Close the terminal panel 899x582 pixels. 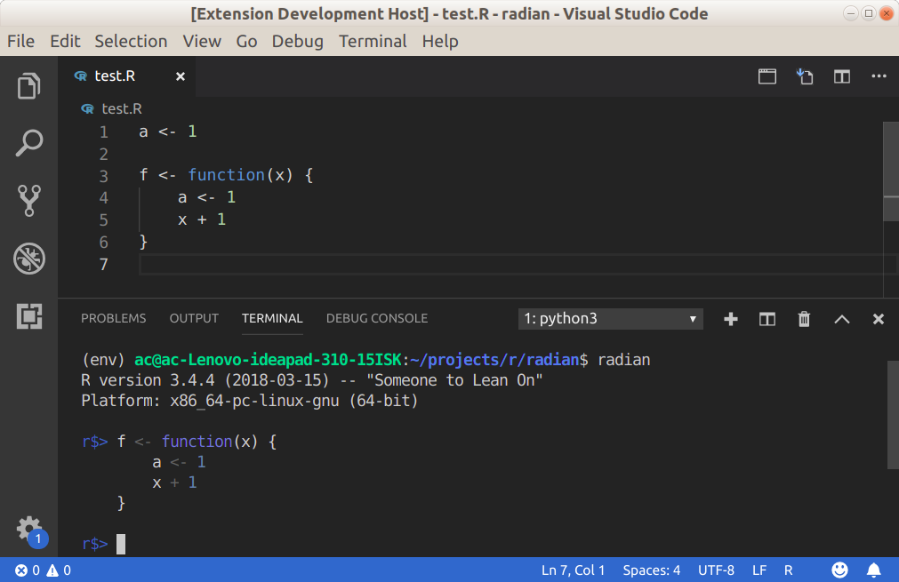[x=879, y=319]
